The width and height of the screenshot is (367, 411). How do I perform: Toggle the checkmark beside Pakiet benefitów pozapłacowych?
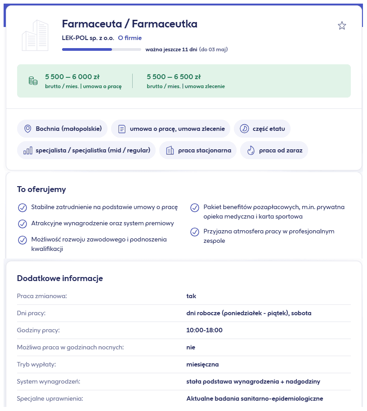[x=195, y=208]
